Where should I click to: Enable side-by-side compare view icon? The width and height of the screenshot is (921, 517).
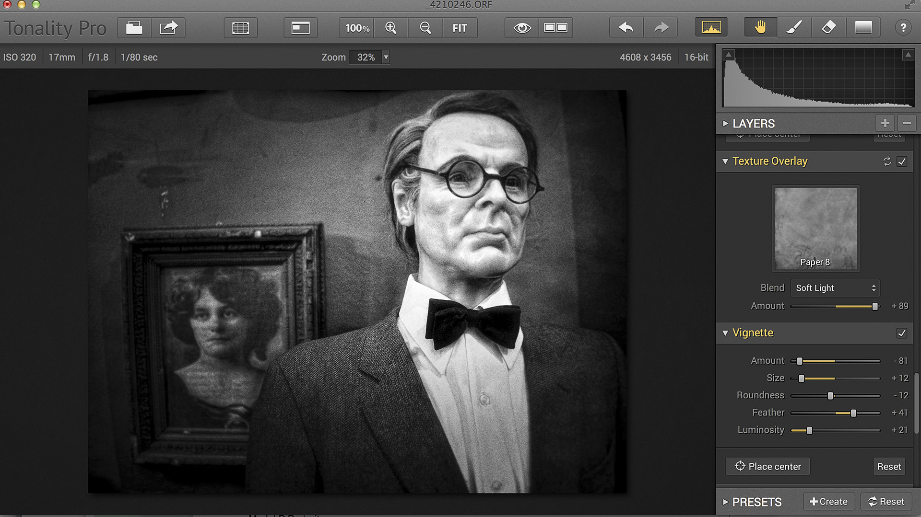coord(555,28)
